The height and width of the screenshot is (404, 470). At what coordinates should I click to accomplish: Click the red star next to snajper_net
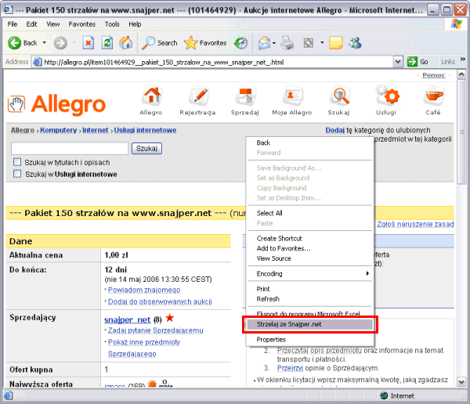[x=170, y=317]
